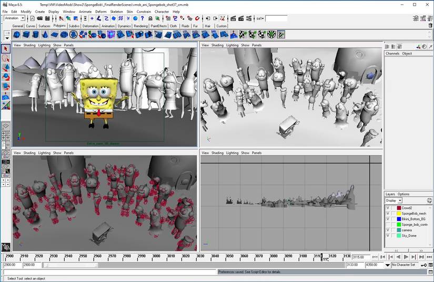Toggle visibility of Sky_Dome layer
The image size is (434, 282).
point(388,236)
